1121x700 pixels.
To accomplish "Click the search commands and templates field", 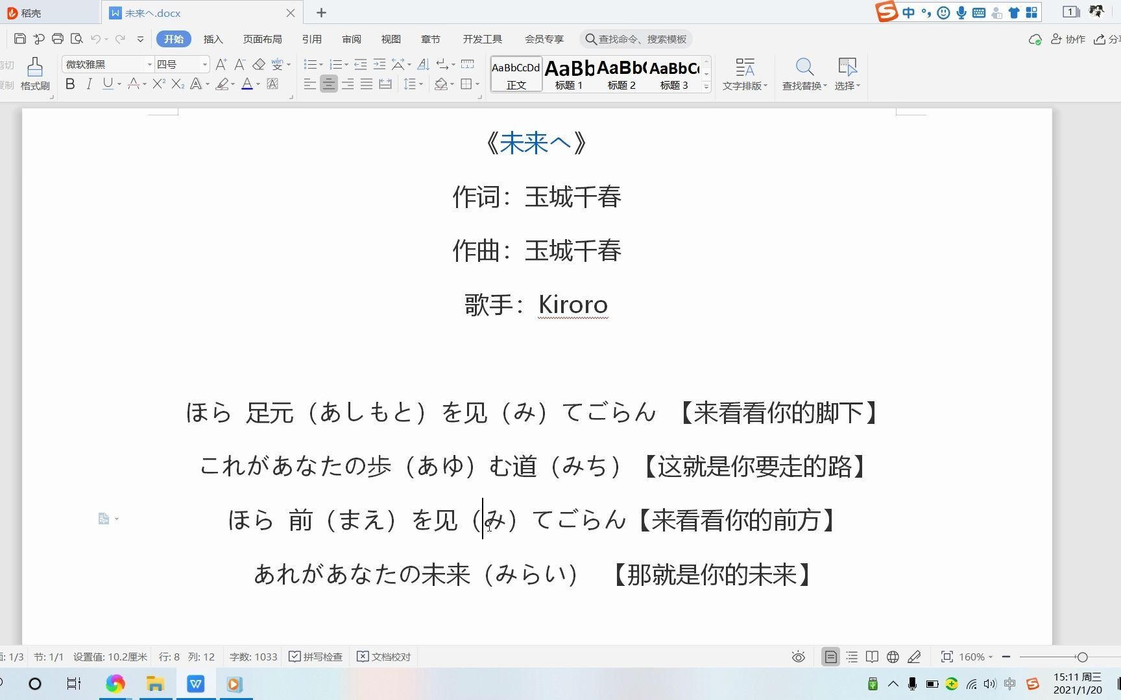I will click(x=636, y=39).
